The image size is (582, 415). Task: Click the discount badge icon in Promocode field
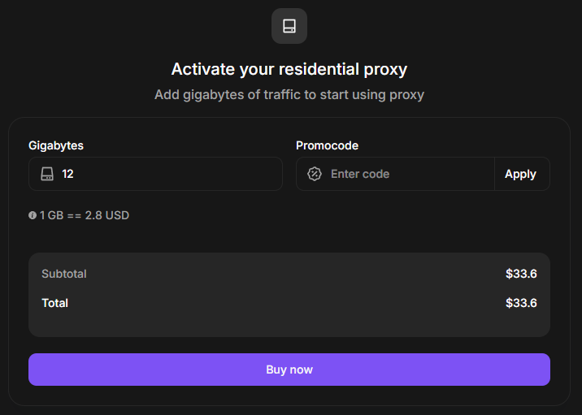(x=315, y=174)
